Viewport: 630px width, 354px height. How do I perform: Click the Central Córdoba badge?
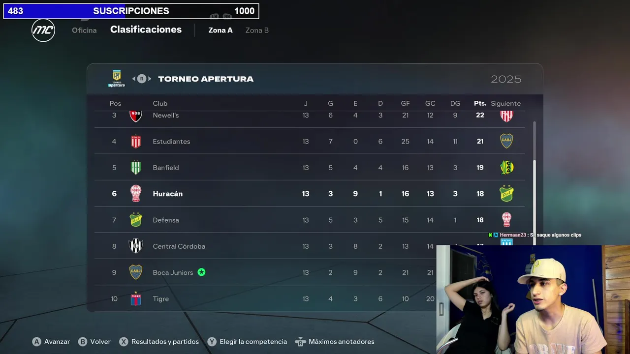tap(135, 246)
